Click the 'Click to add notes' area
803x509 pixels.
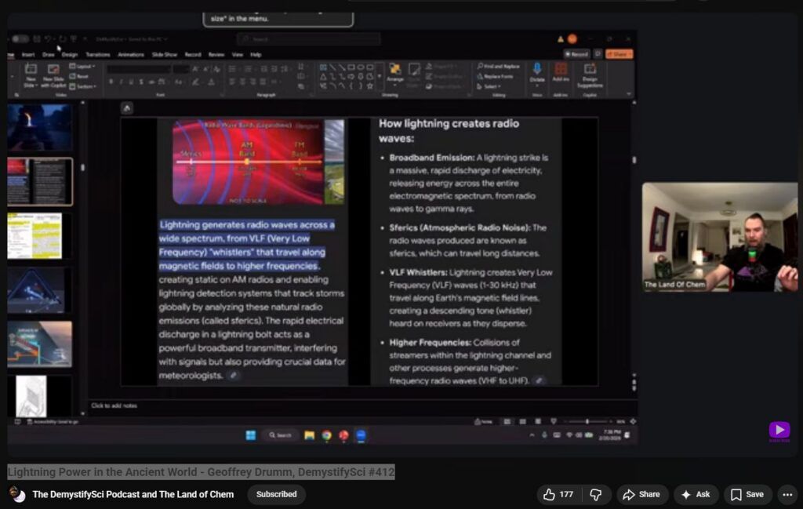click(x=114, y=405)
